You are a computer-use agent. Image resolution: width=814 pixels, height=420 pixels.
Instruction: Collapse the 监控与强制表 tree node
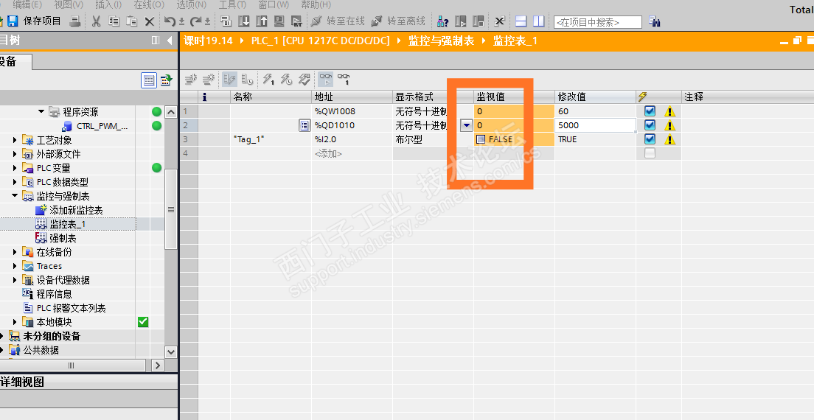click(x=15, y=195)
